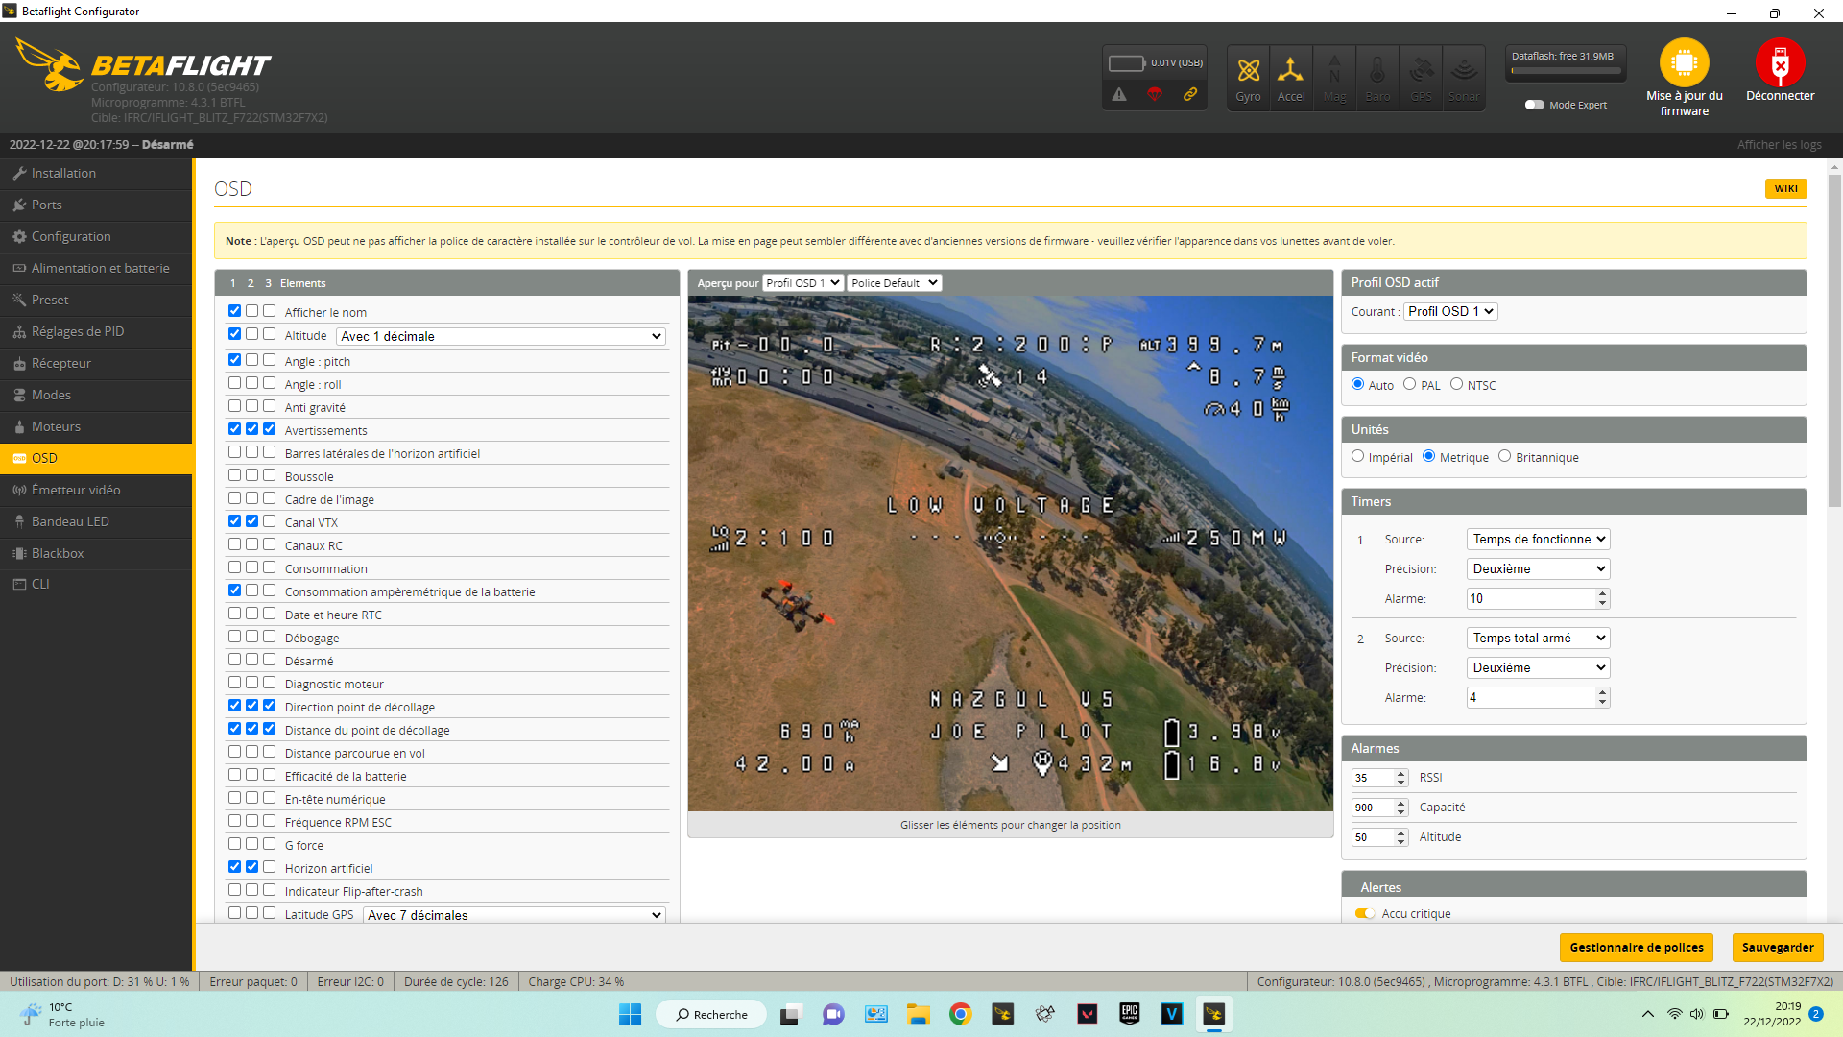Open the Altitude decimal precision dropdown
This screenshot has height=1037, width=1843.
[x=501, y=336]
